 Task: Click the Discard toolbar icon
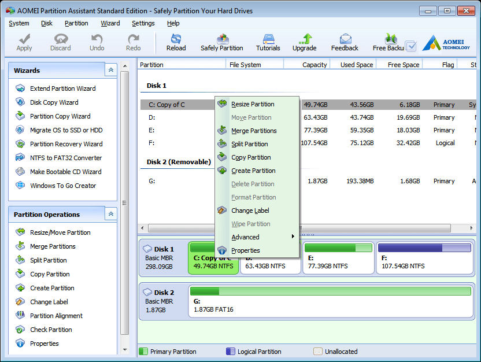[x=60, y=42]
